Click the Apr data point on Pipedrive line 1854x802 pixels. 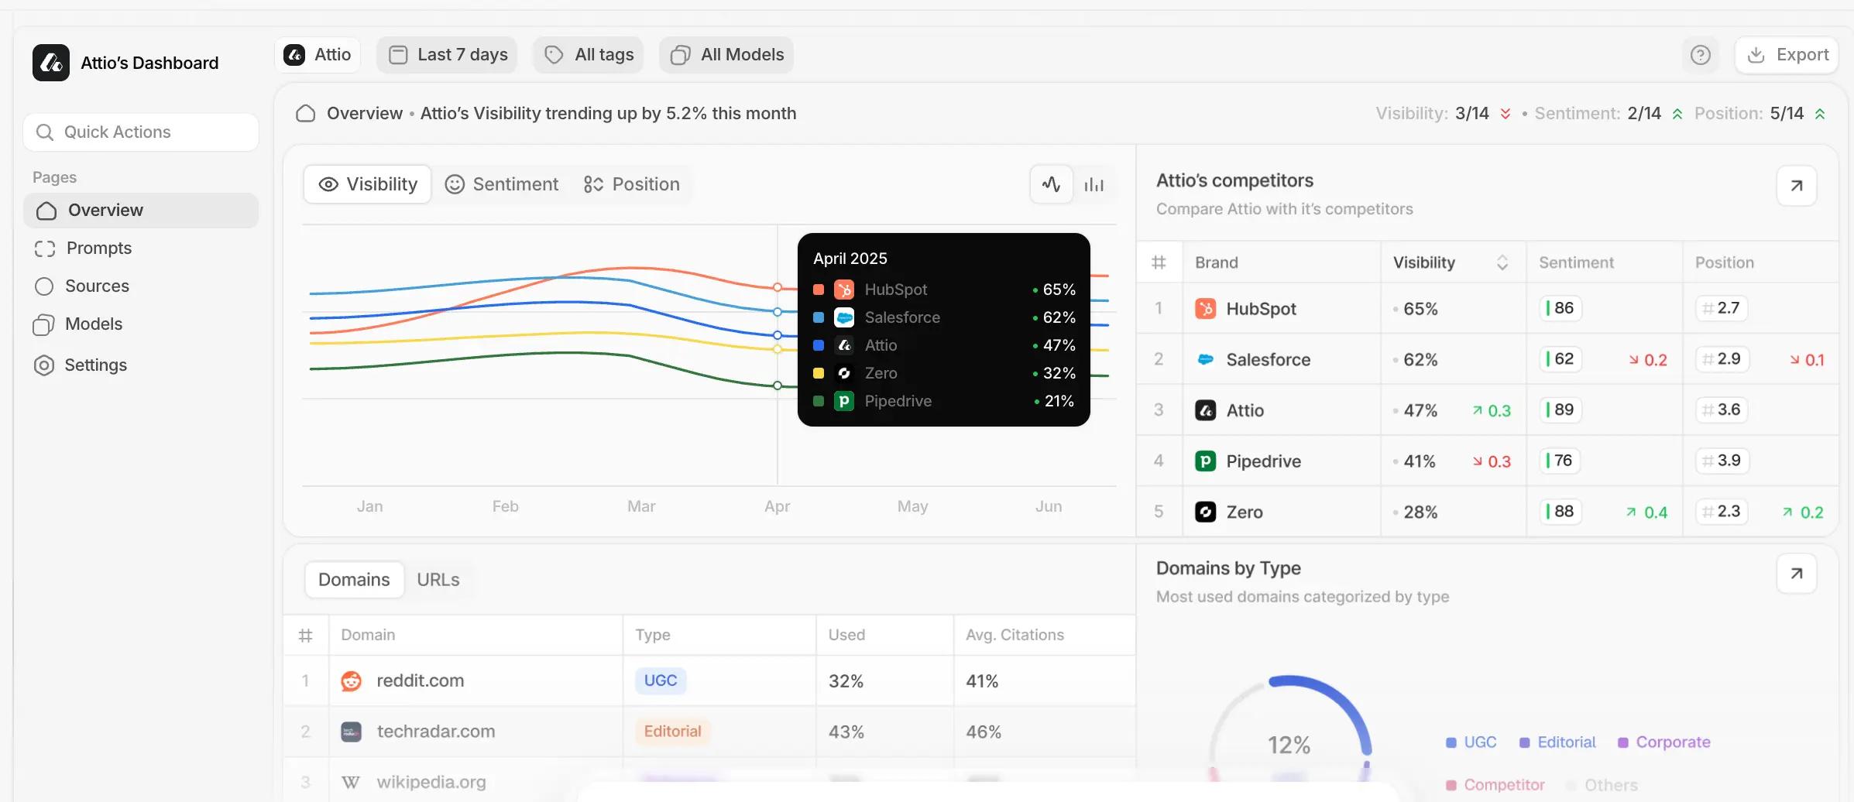point(778,386)
